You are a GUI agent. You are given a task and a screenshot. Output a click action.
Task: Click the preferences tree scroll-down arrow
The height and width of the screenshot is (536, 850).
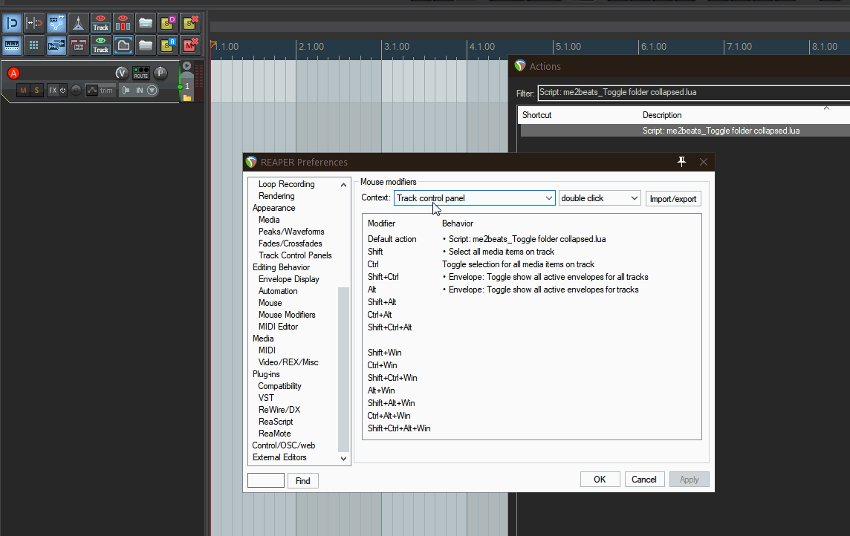pyautogui.click(x=343, y=459)
